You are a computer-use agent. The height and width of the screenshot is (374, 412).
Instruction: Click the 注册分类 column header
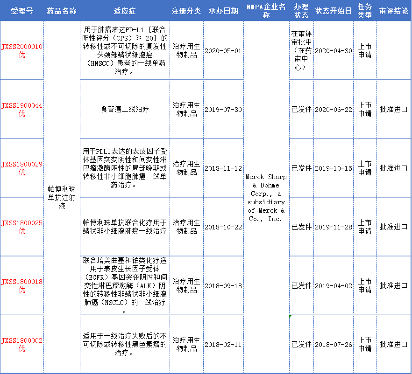(186, 11)
